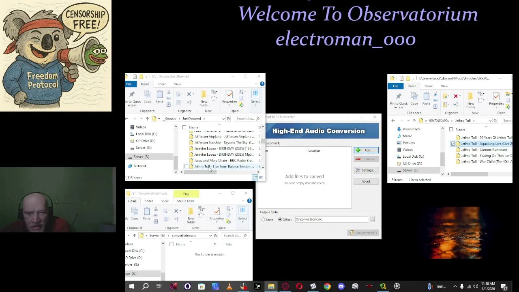This screenshot has width=519, height=292.
Task: Click the taskbar Search magnifier icon
Action: (x=146, y=287)
